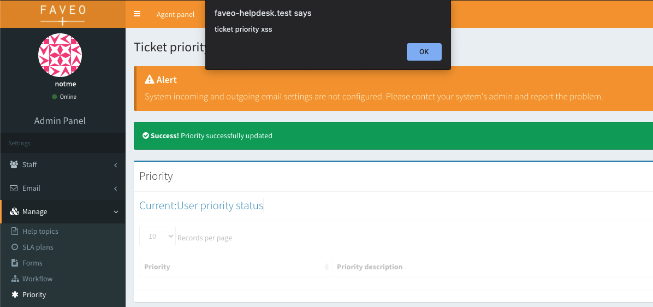This screenshot has height=307, width=653.
Task: Click Current:User priority status link
Action: (201, 206)
